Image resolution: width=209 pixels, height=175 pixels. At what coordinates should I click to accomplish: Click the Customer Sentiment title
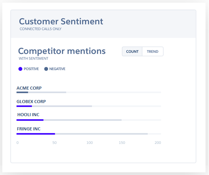61,22
